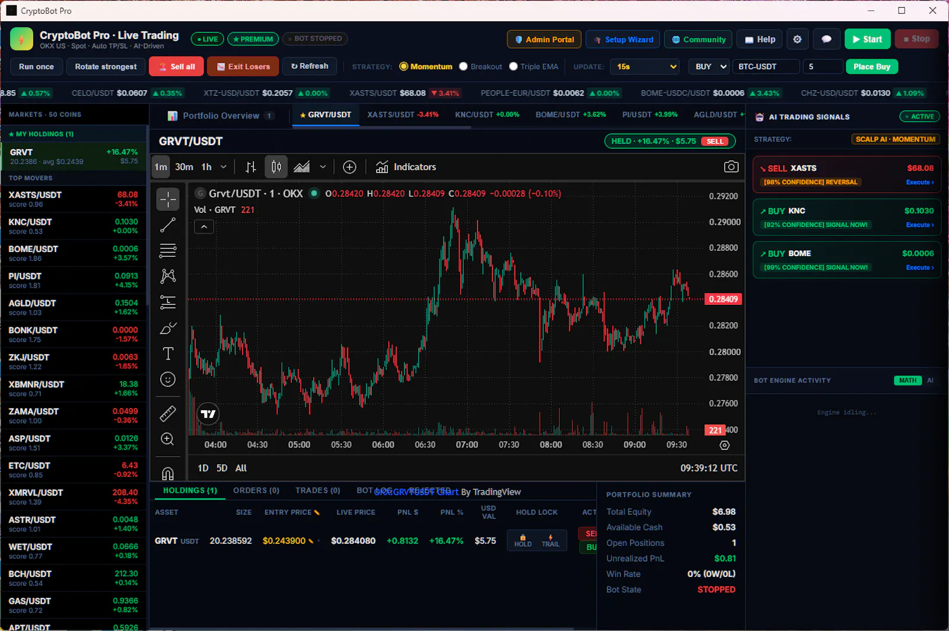Screen dimensions: 949x631
Task: Open the Indicators menu
Action: [x=406, y=167]
